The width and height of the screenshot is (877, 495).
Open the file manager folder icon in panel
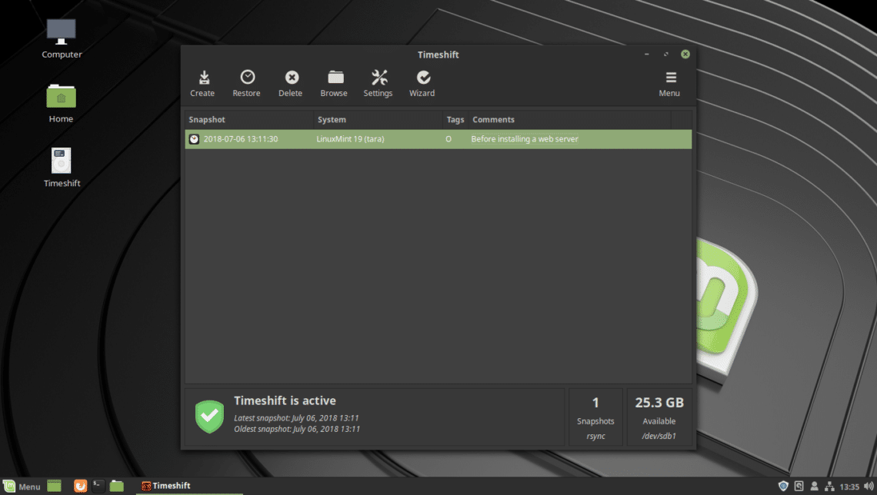tap(116, 486)
